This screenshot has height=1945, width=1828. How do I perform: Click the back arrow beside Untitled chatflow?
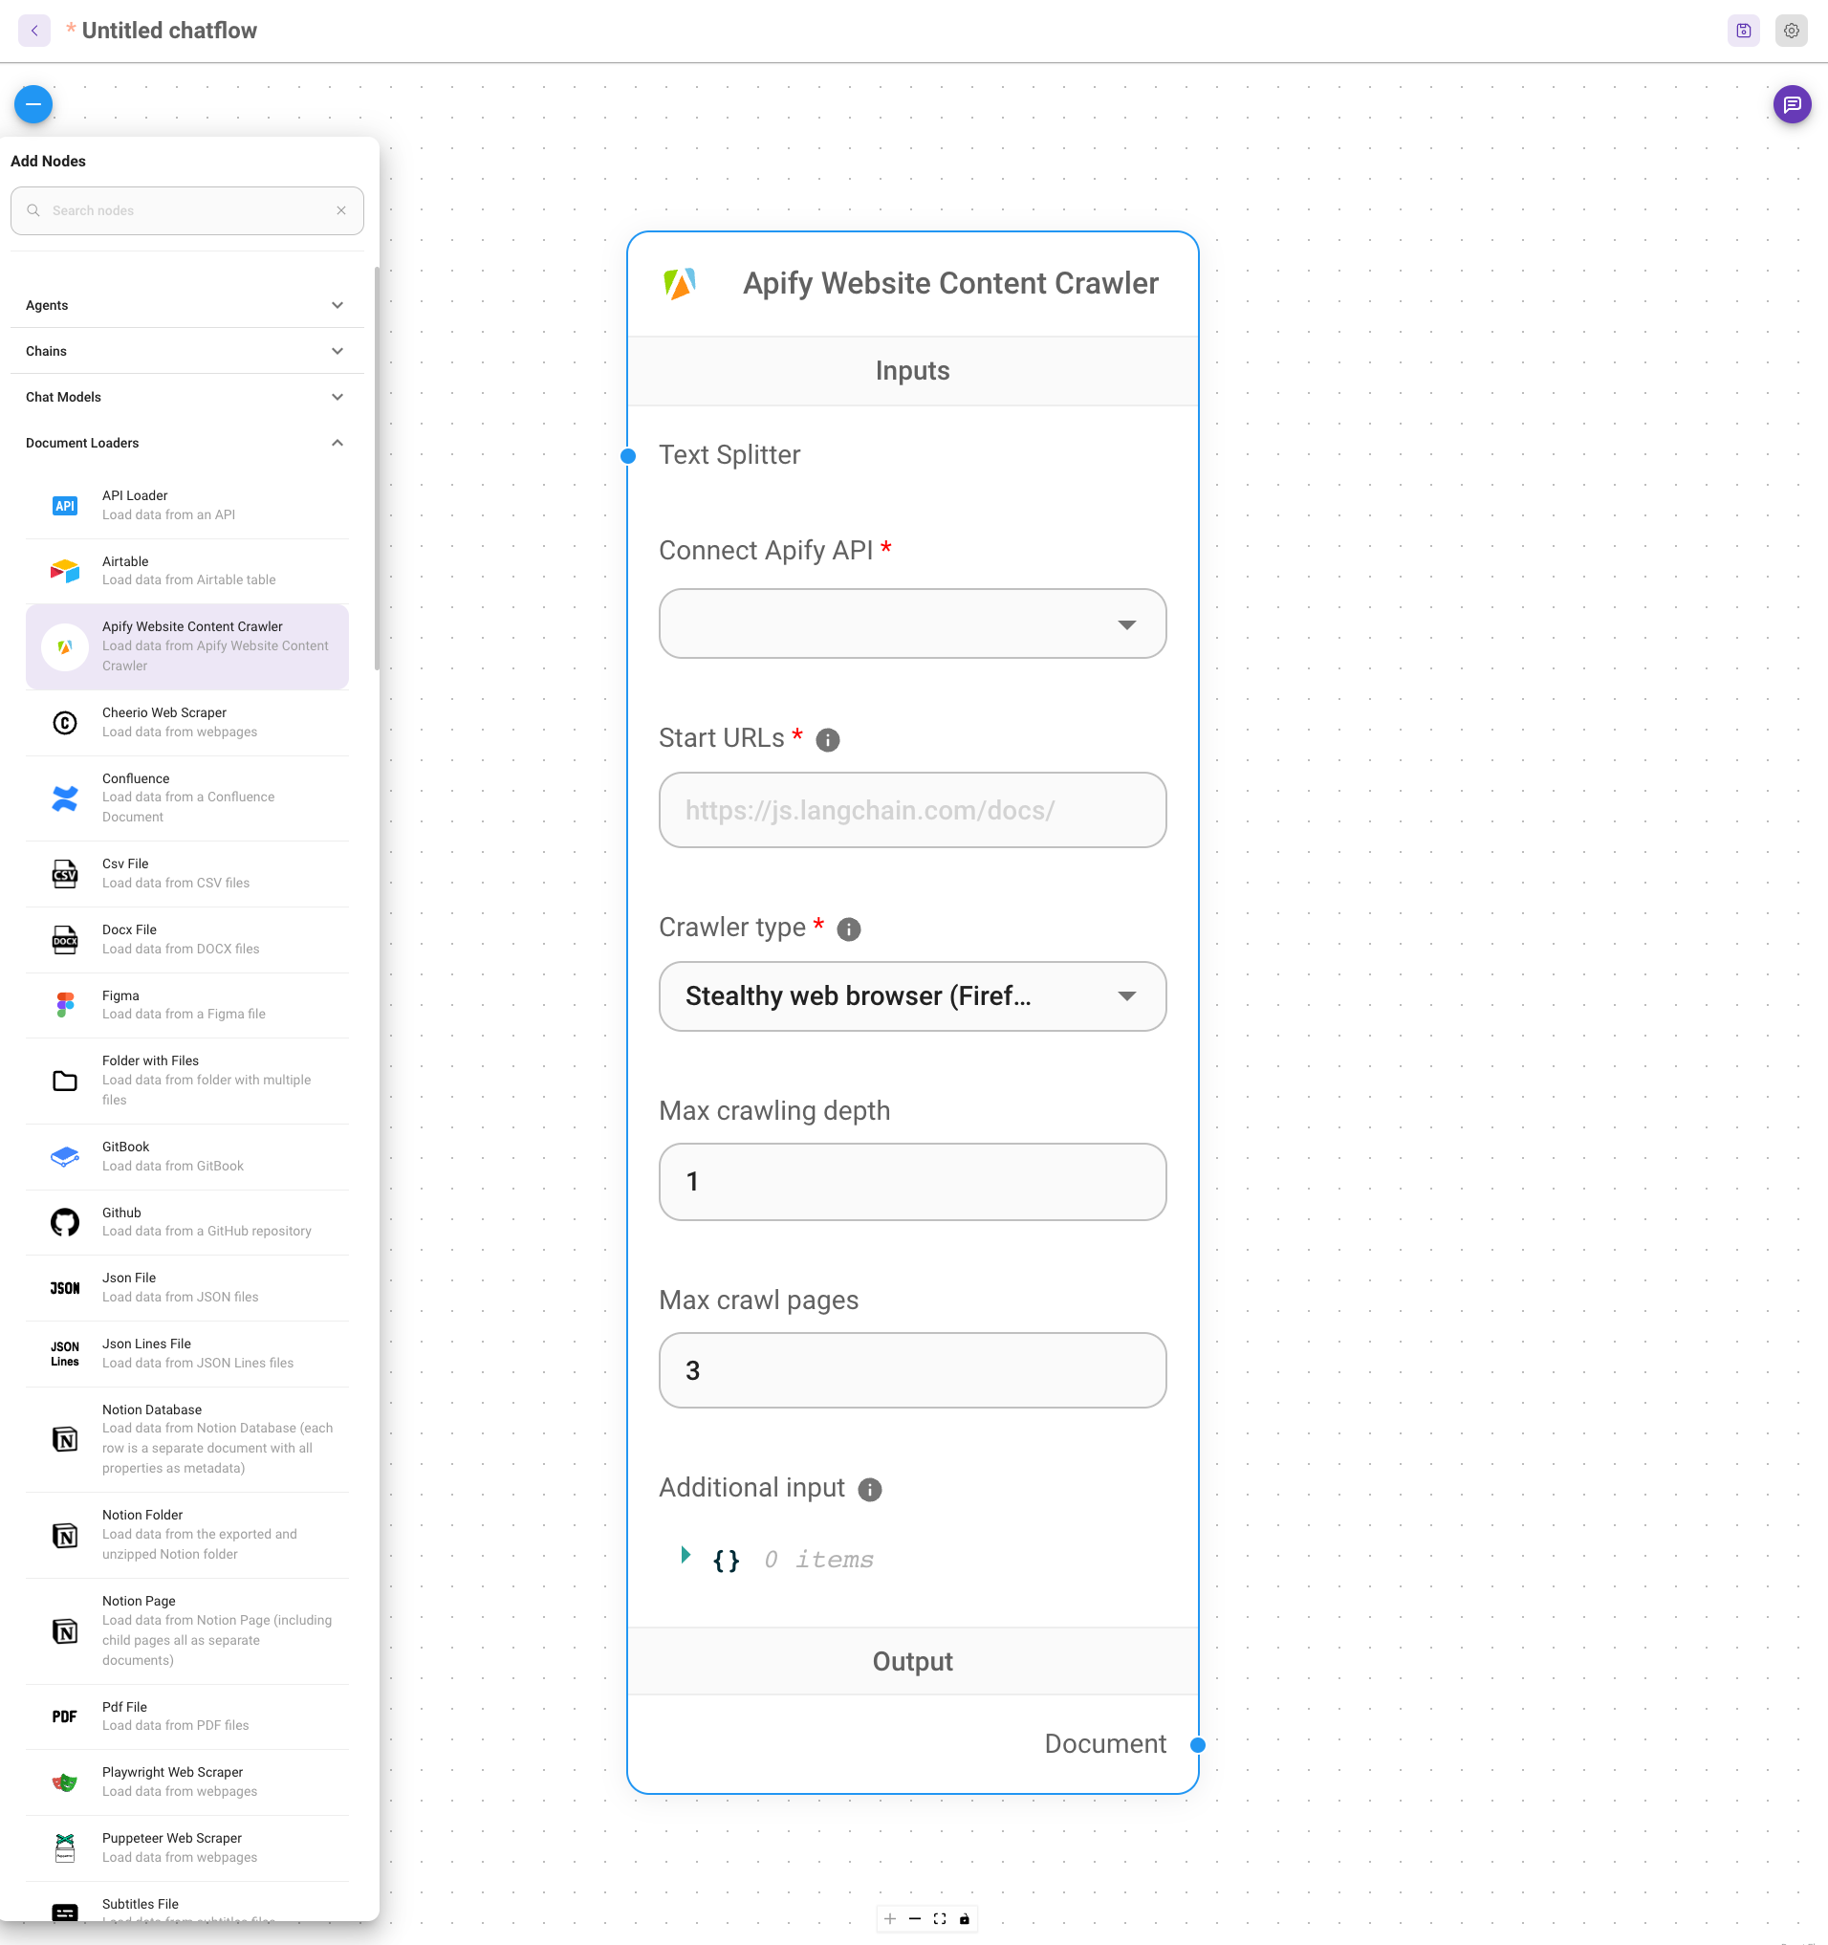(34, 31)
